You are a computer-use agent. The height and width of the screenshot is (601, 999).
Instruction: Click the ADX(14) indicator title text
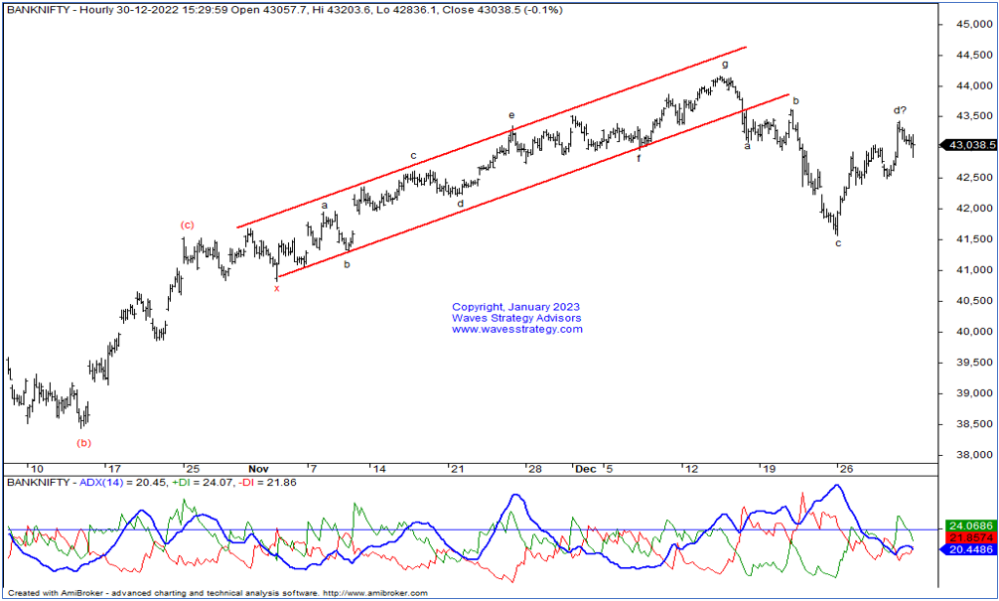point(101,483)
